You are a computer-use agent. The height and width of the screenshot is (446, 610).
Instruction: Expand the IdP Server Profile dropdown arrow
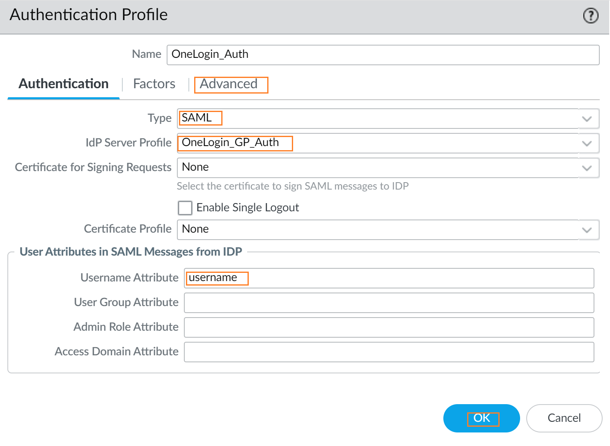587,143
